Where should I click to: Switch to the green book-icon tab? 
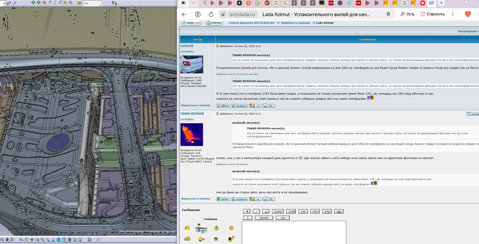pyautogui.click(x=258, y=3)
